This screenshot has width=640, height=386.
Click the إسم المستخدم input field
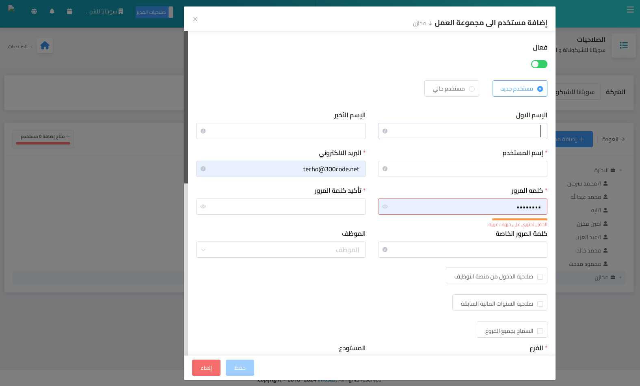[463, 169]
